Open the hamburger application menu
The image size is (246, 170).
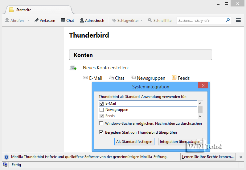tap(238, 20)
